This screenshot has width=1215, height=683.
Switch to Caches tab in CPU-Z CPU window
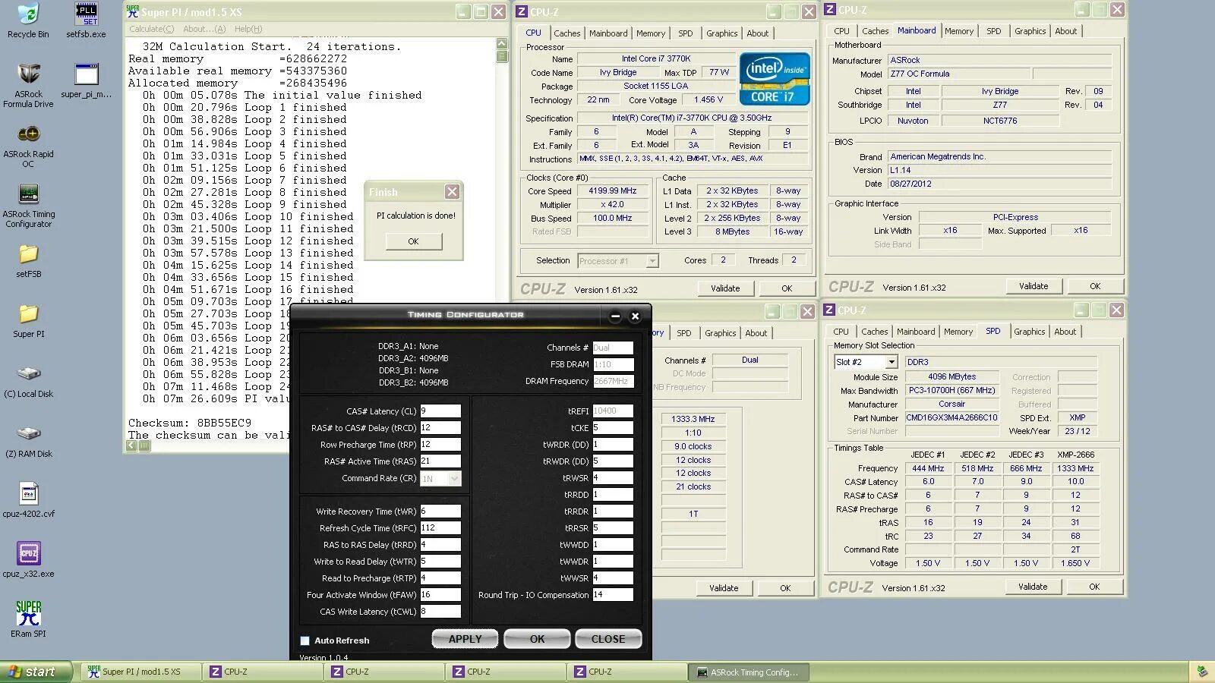[566, 33]
